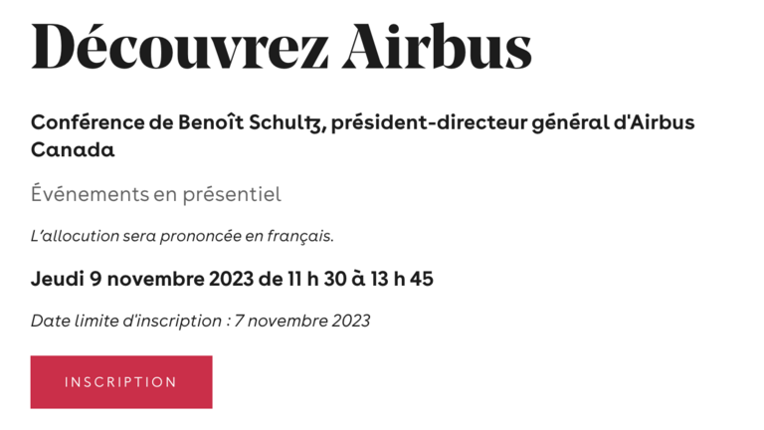The image size is (764, 430).
Task: Click the bold event date "9 novembre 2023"
Action: pyautogui.click(x=171, y=279)
